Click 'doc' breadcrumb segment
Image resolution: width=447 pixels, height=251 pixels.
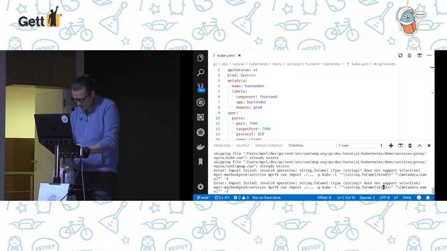coord(225,64)
